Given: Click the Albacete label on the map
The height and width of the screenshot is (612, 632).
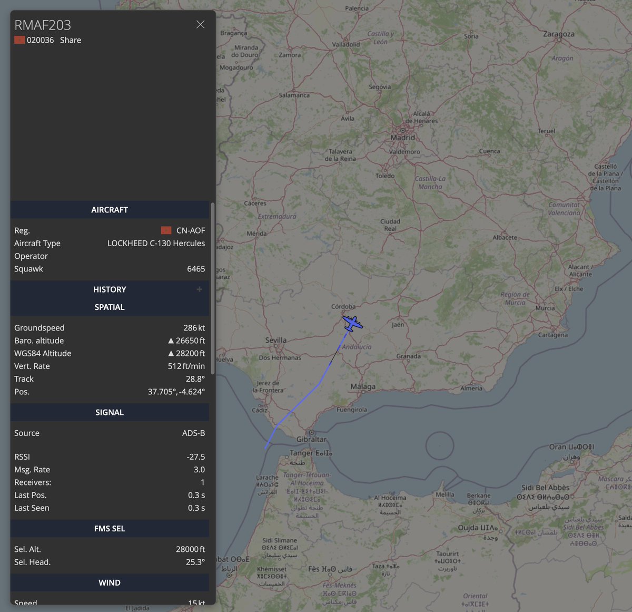Looking at the screenshot, I should coord(505,237).
